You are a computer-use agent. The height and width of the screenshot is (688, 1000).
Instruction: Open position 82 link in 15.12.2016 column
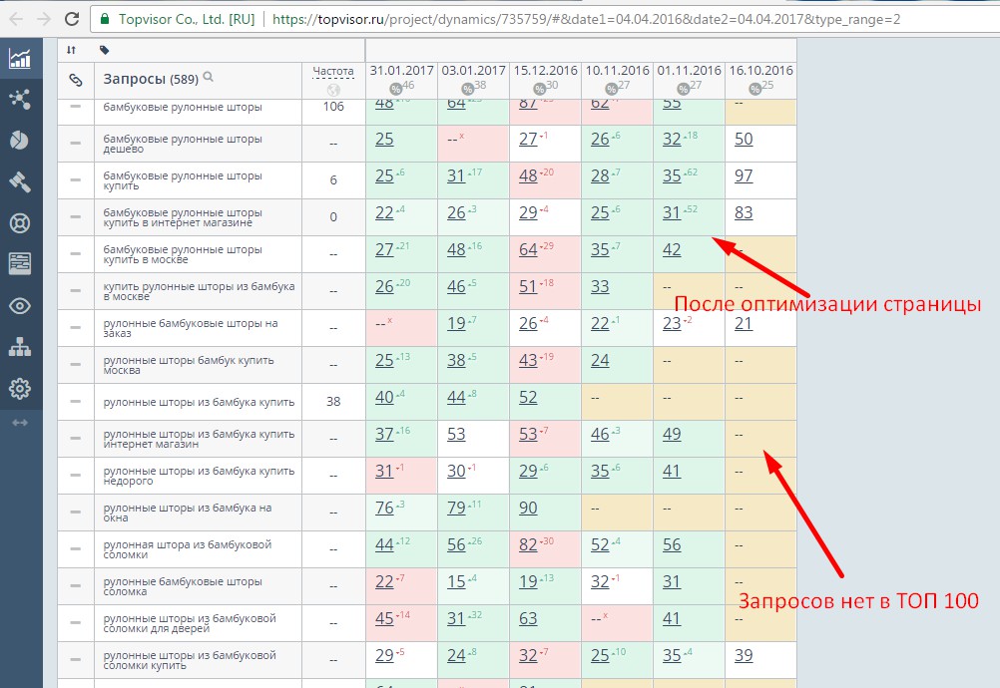pyautogui.click(x=528, y=545)
